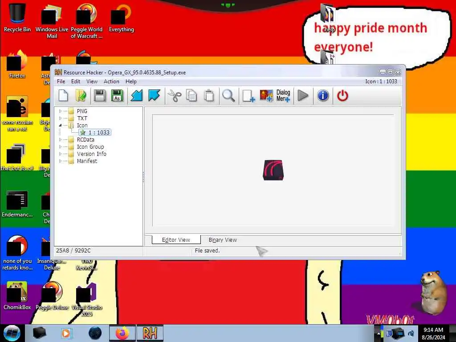Click the Dialog Merge toolbar button
The image size is (456, 342).
tap(283, 96)
